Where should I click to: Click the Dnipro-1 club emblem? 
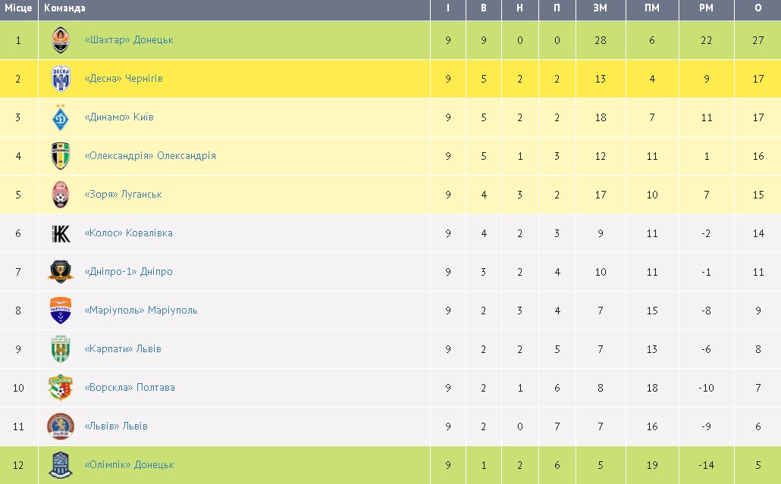click(61, 272)
